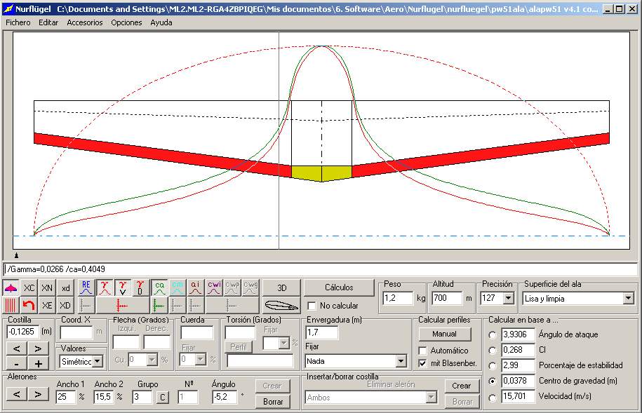Screen dimensions: 642x413
Task: Click the airfoil profile shape icon
Action: click(x=281, y=306)
